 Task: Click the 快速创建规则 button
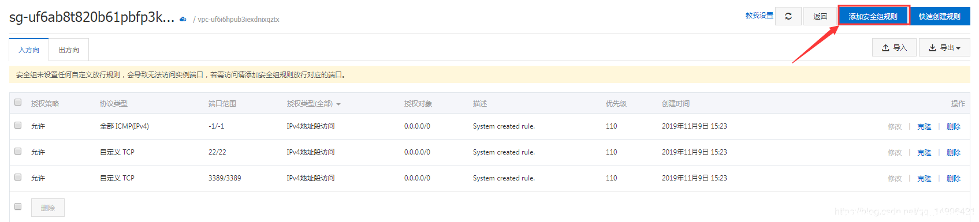[940, 16]
